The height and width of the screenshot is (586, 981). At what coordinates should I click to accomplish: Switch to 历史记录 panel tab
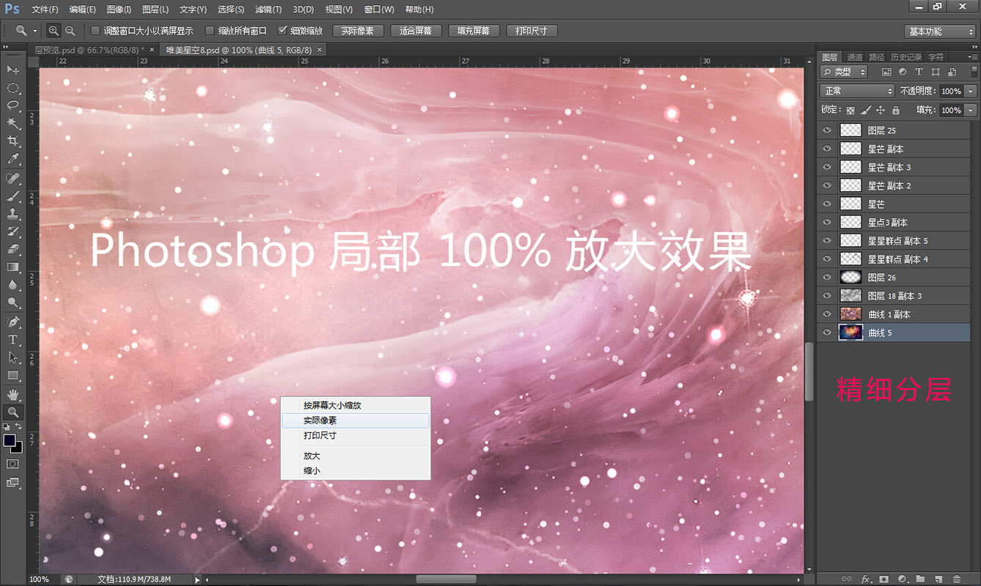(907, 56)
